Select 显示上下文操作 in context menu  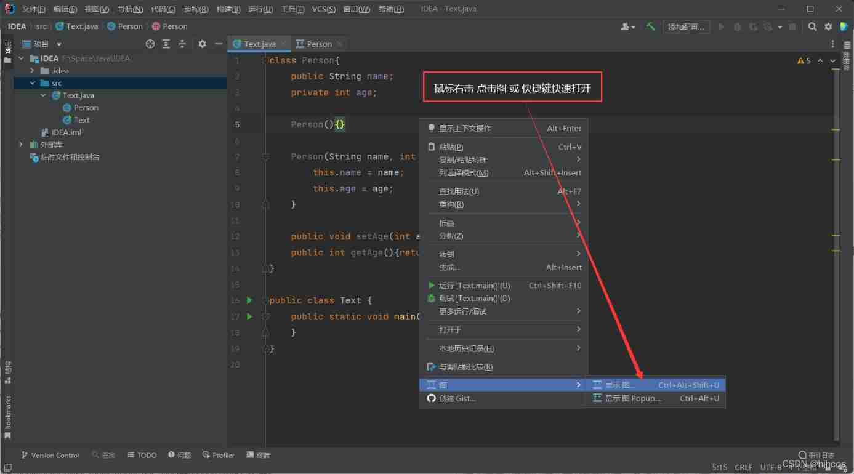tap(504, 128)
